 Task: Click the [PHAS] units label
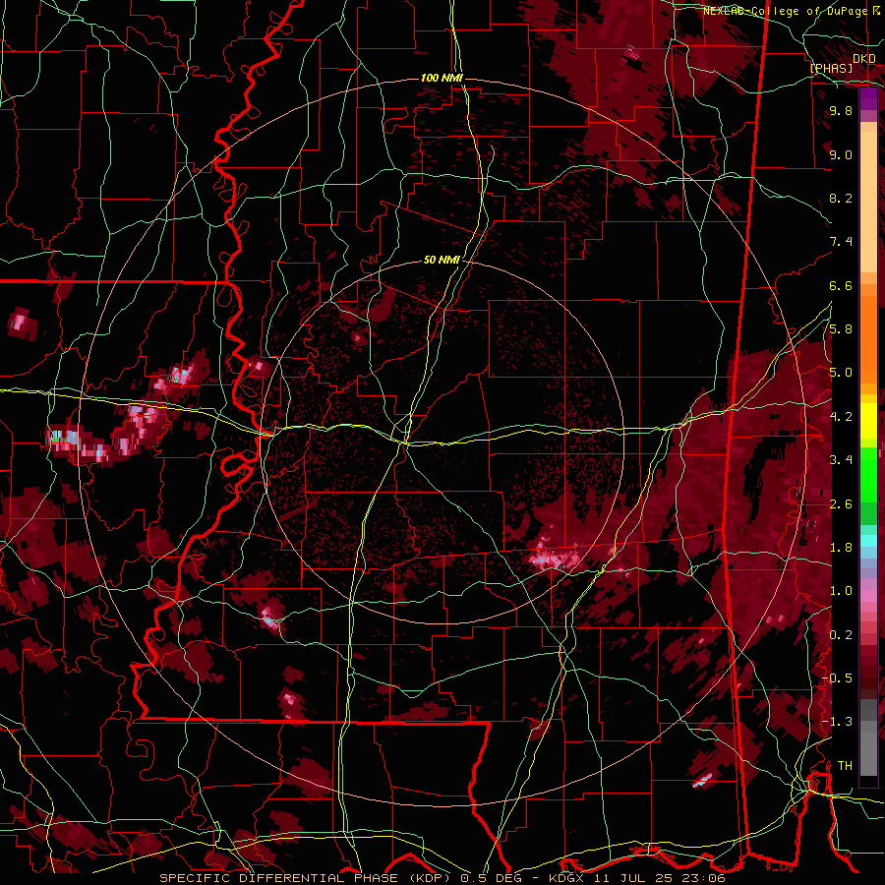pyautogui.click(x=831, y=68)
